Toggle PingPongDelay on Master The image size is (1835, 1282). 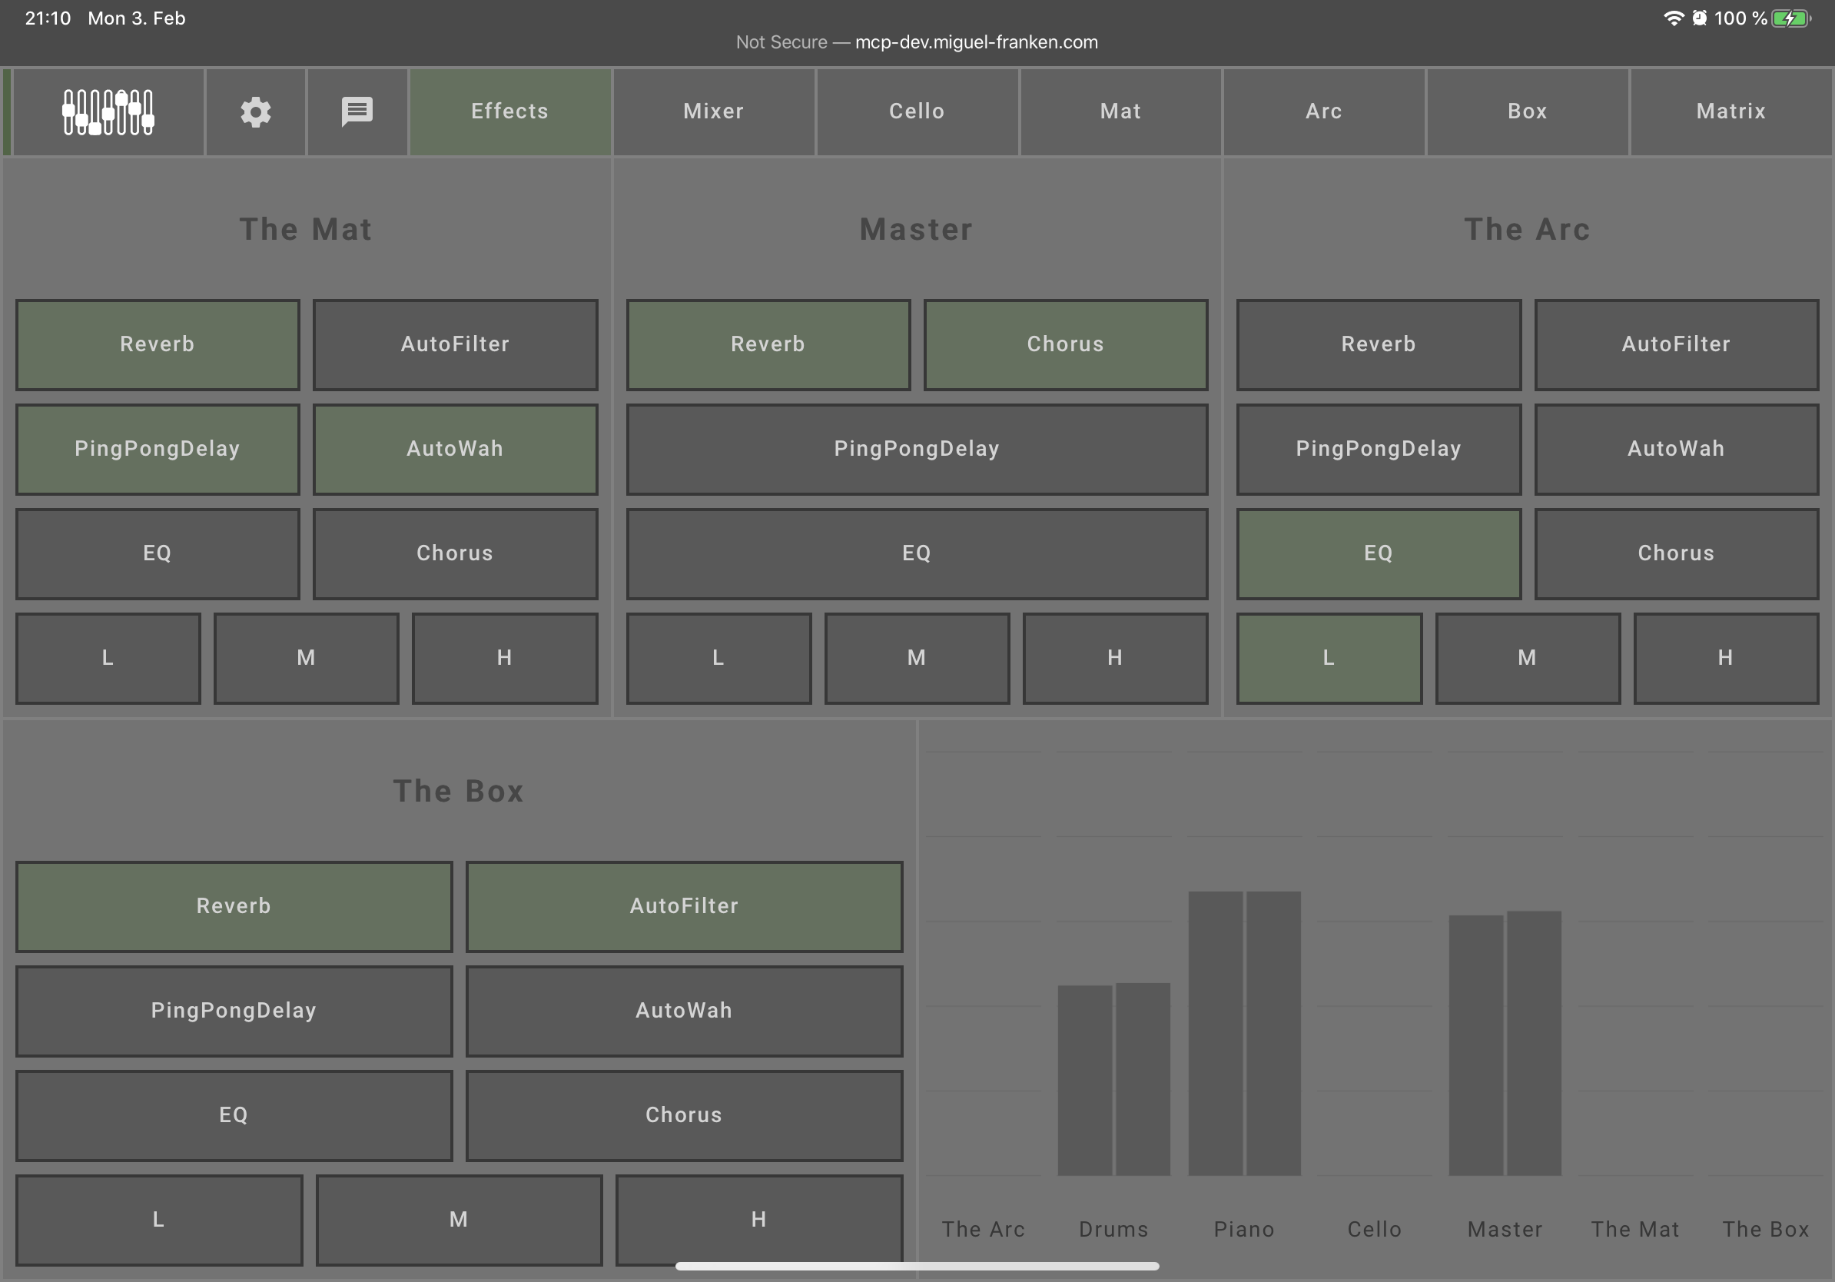pos(916,449)
